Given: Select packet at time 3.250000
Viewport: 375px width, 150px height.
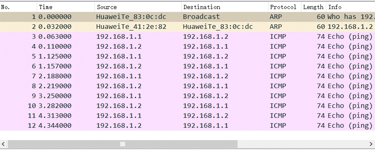Looking at the screenshot, I should [188, 96].
